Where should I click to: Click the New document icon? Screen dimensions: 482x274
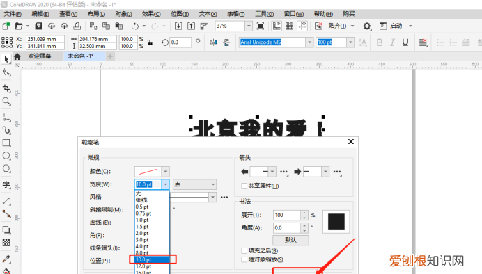coord(6,26)
